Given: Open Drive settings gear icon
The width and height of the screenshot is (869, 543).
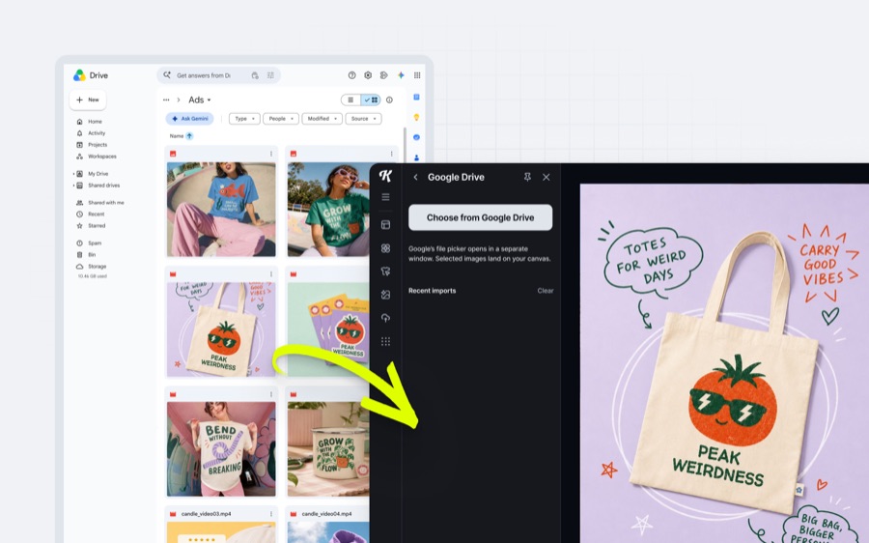Looking at the screenshot, I should point(368,74).
